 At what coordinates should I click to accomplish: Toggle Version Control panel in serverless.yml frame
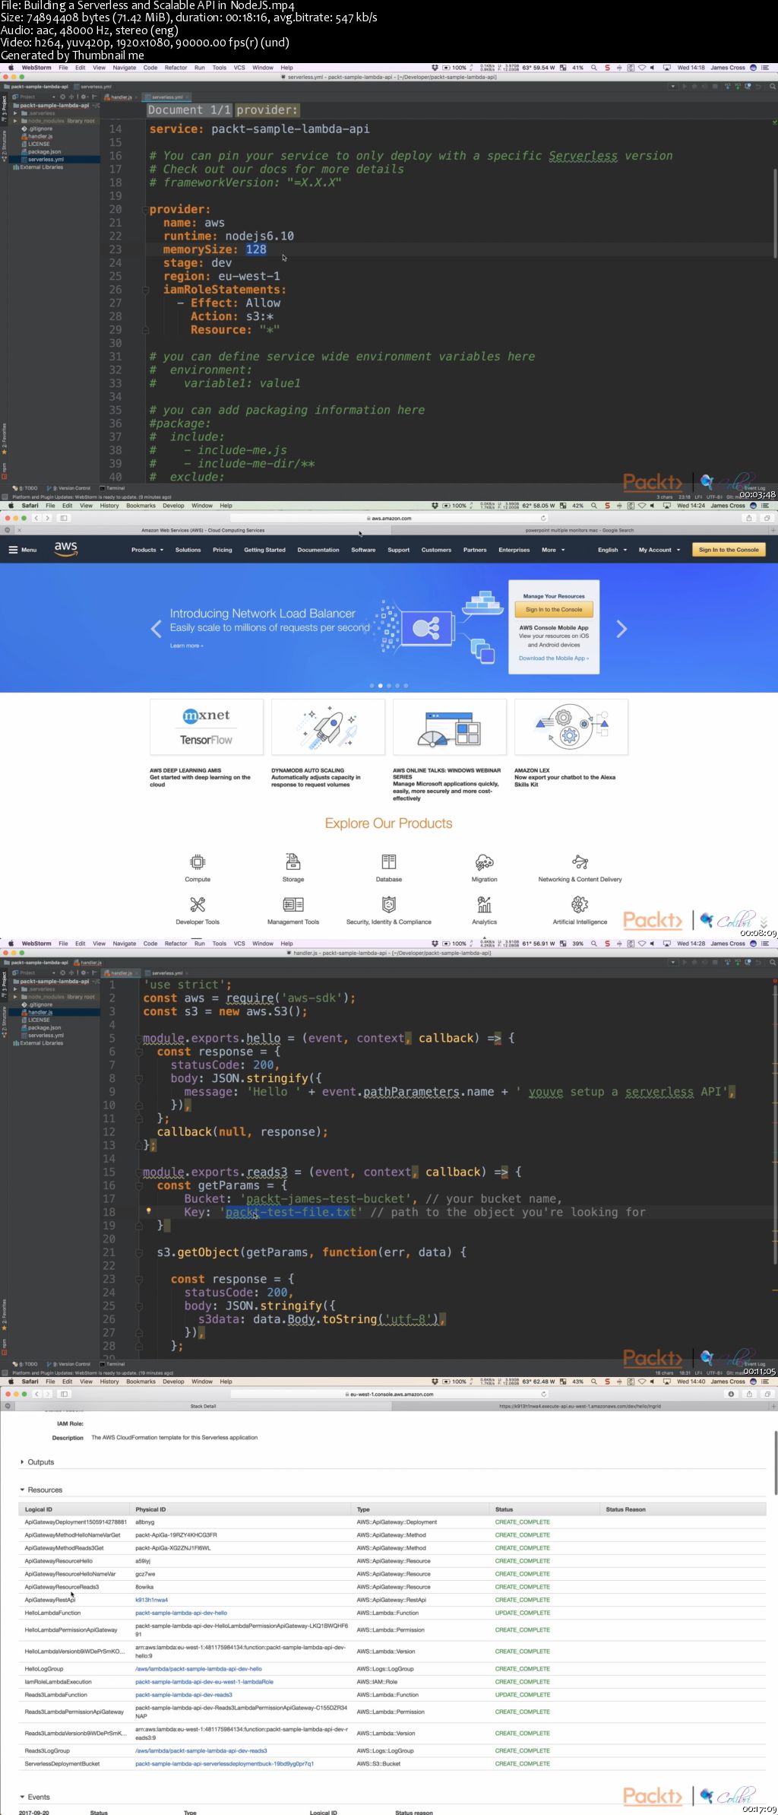click(x=69, y=488)
